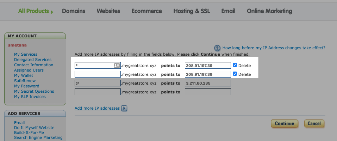Open the All Products menu
Image resolution: width=337 pixels, height=141 pixels.
pos(36,11)
